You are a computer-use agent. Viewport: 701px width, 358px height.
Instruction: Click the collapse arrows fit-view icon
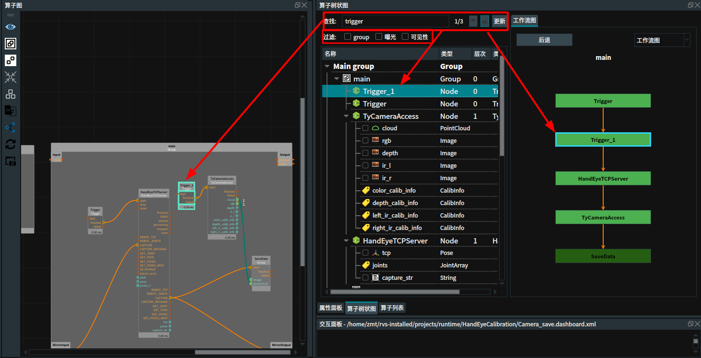point(11,77)
